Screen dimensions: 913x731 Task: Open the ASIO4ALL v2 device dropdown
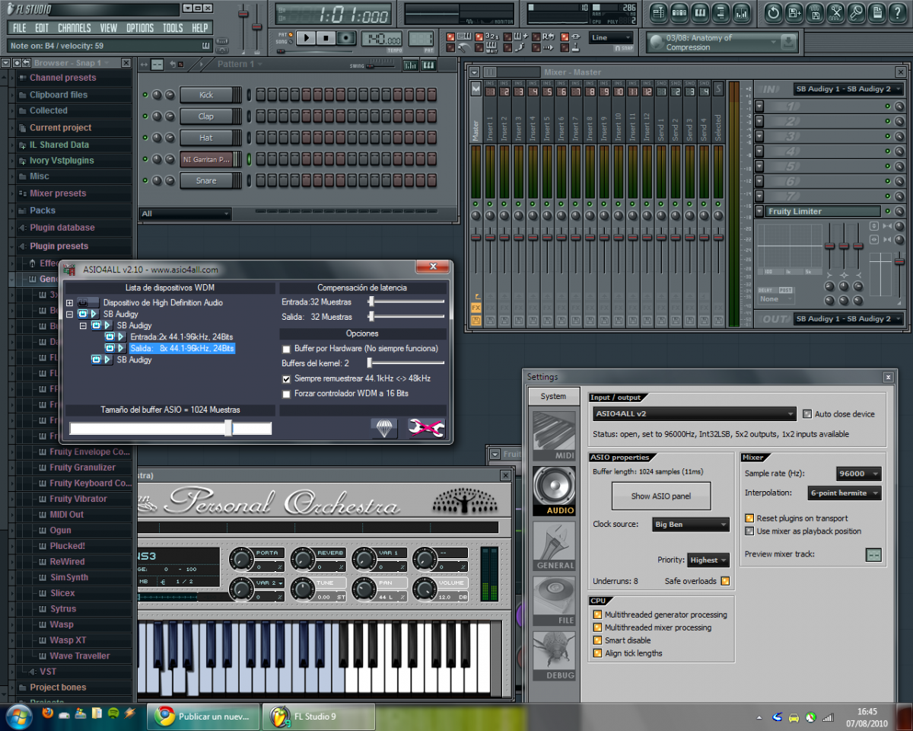click(695, 414)
